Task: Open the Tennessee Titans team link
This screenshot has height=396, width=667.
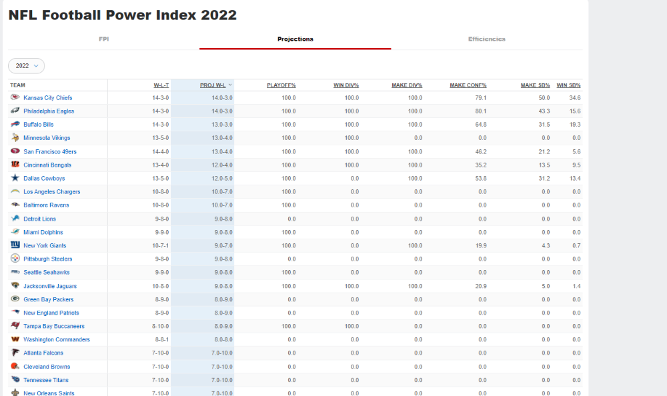Action: [x=46, y=380]
